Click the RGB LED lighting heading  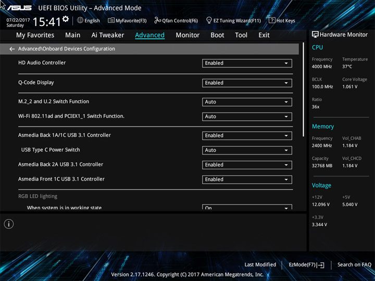click(38, 196)
